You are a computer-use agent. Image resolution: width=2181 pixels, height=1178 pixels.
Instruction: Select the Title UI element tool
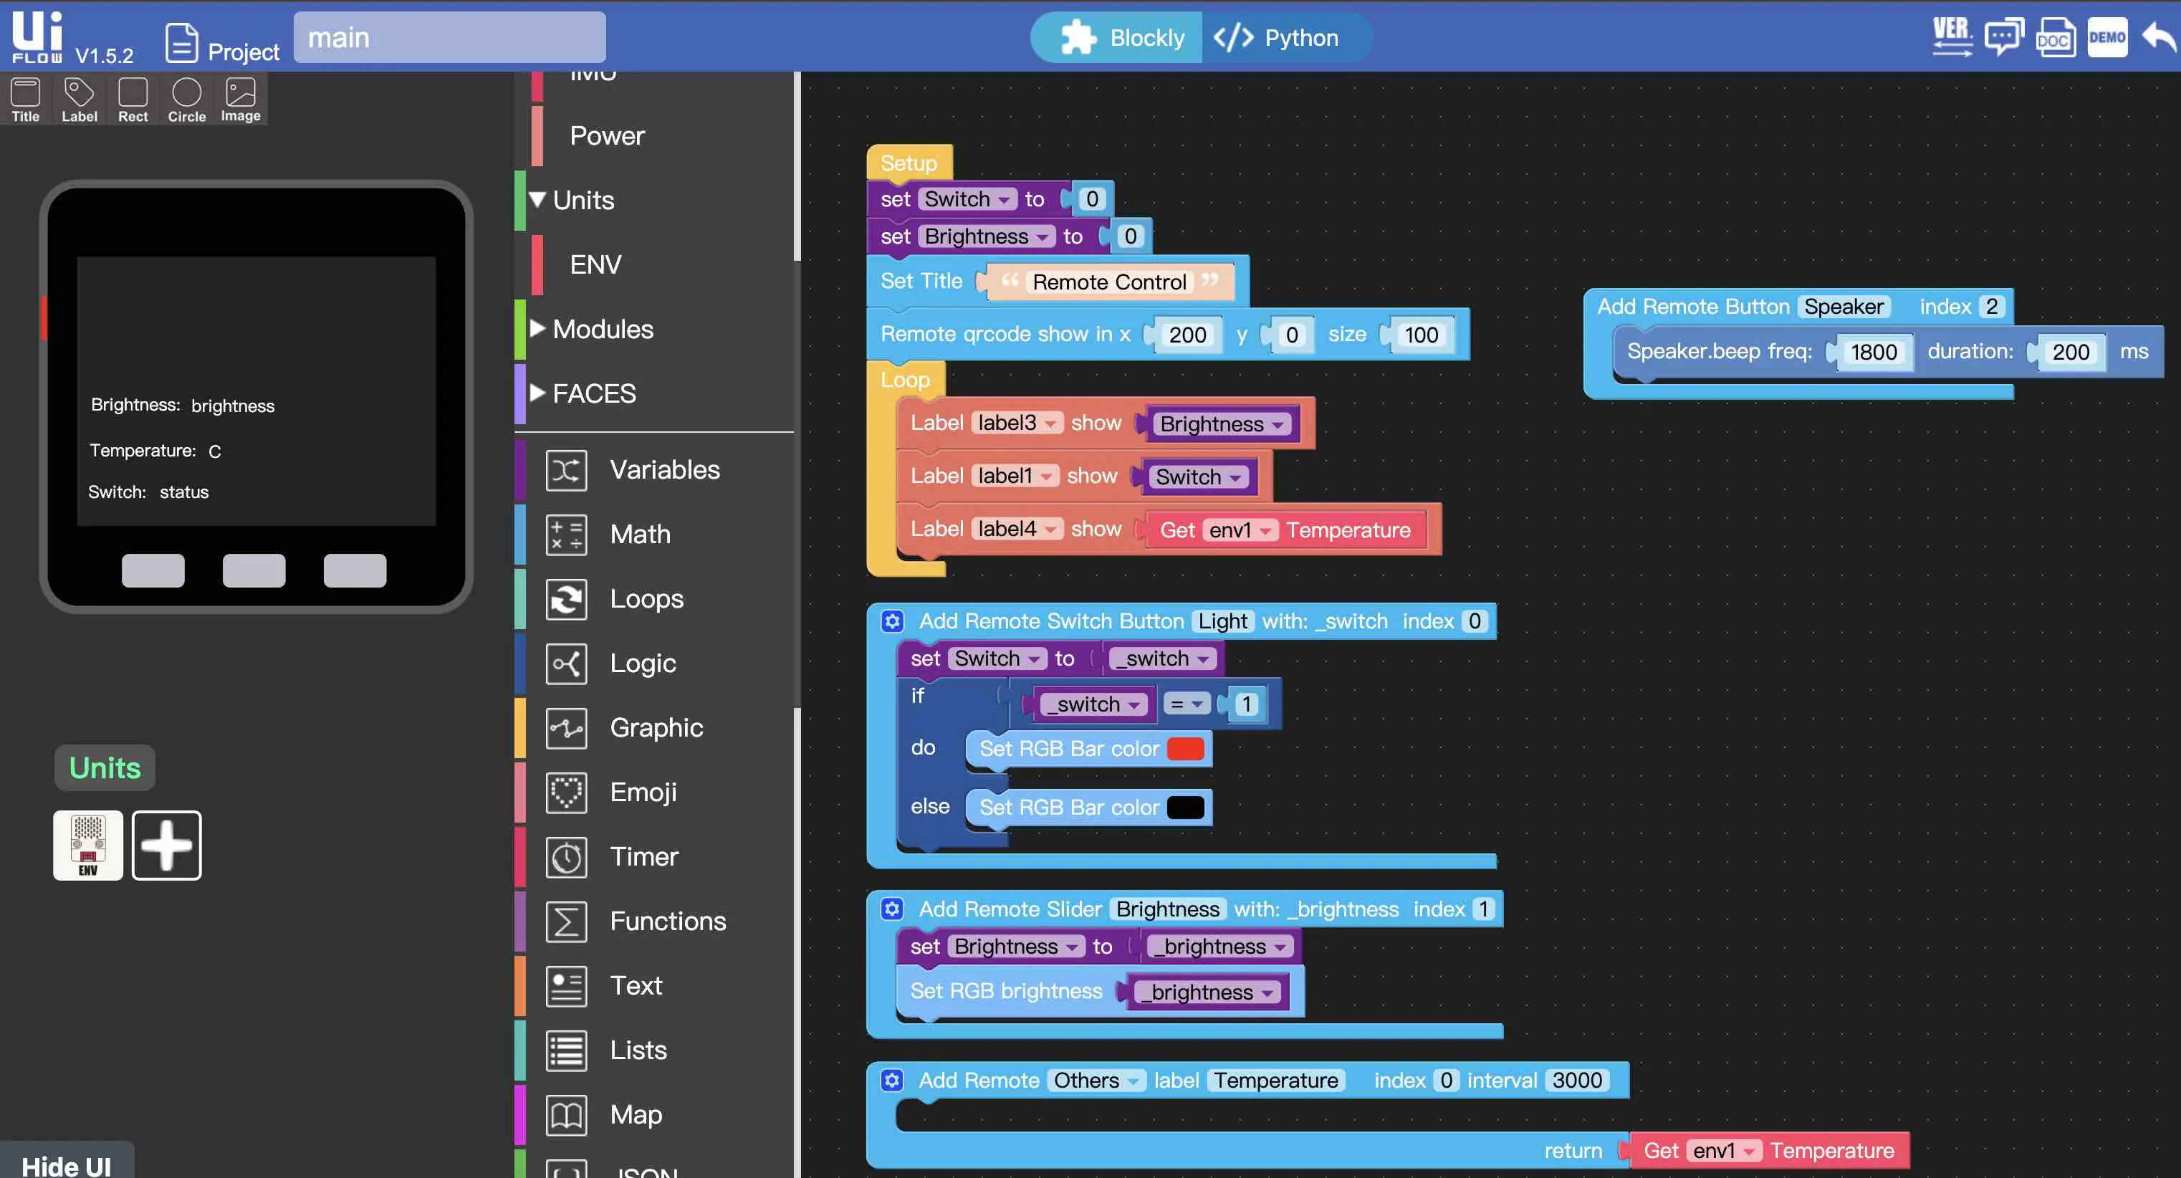[x=25, y=100]
